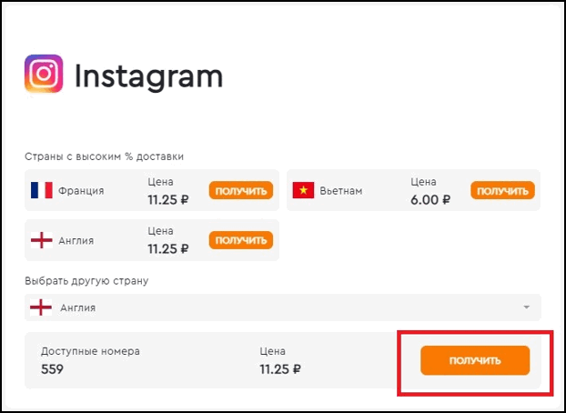
Task: Click the available numbers count 559
Action: [x=53, y=369]
